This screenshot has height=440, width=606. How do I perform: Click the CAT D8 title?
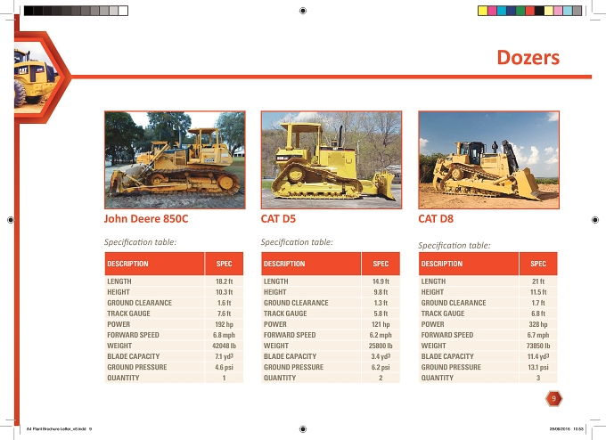click(x=436, y=218)
